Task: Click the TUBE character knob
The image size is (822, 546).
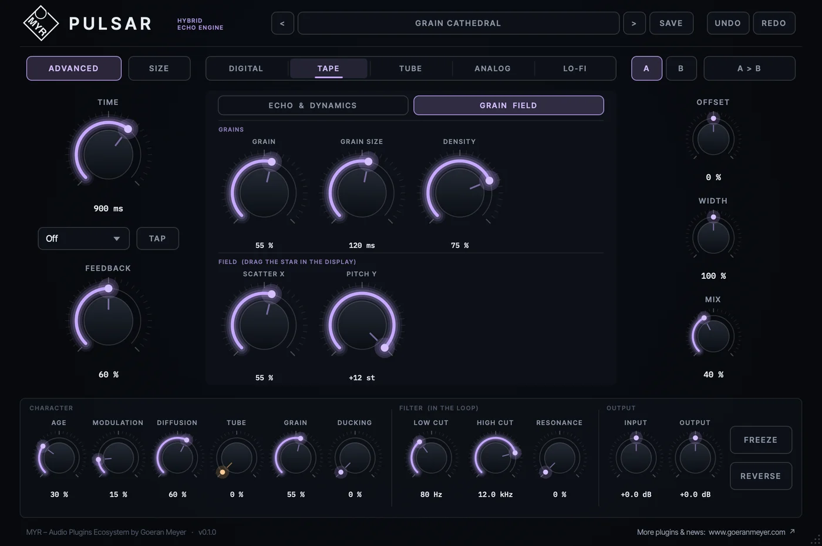Action: [x=236, y=458]
